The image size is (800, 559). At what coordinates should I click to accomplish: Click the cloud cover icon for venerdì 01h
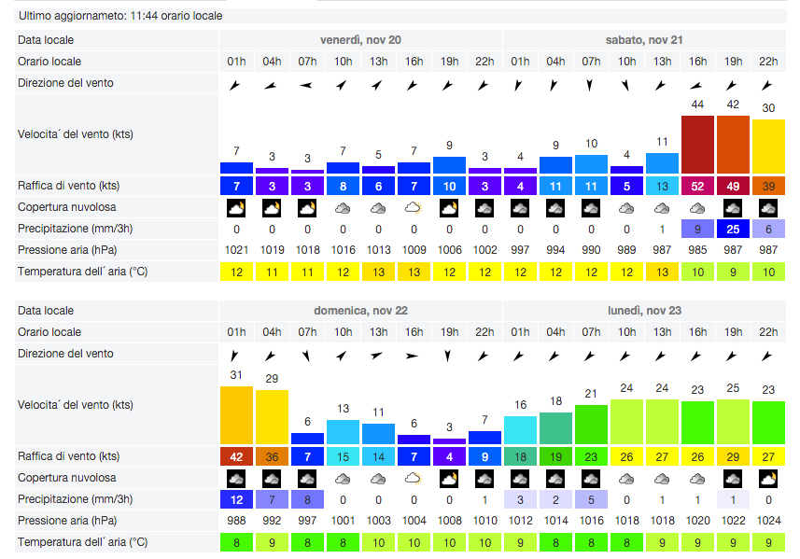coord(236,208)
